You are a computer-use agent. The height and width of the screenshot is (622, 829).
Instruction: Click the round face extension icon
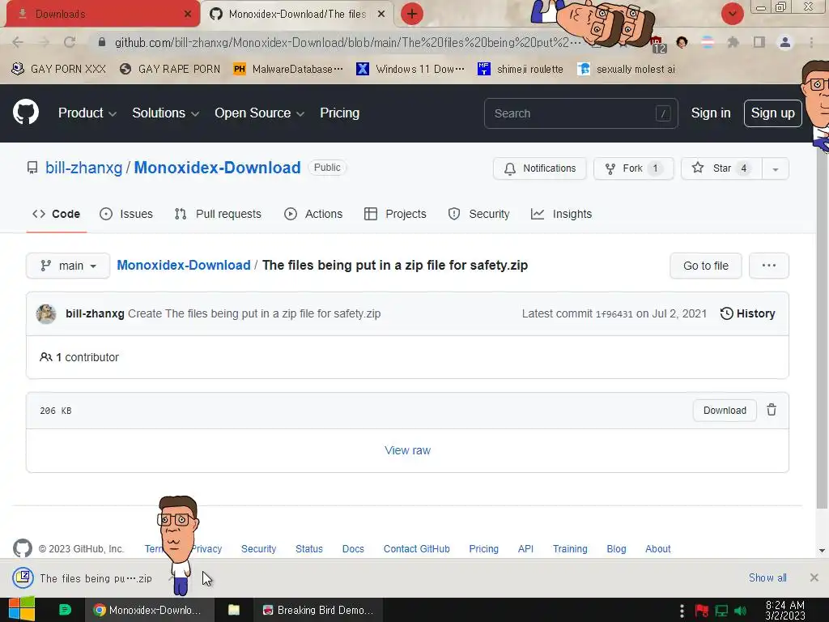(682, 42)
